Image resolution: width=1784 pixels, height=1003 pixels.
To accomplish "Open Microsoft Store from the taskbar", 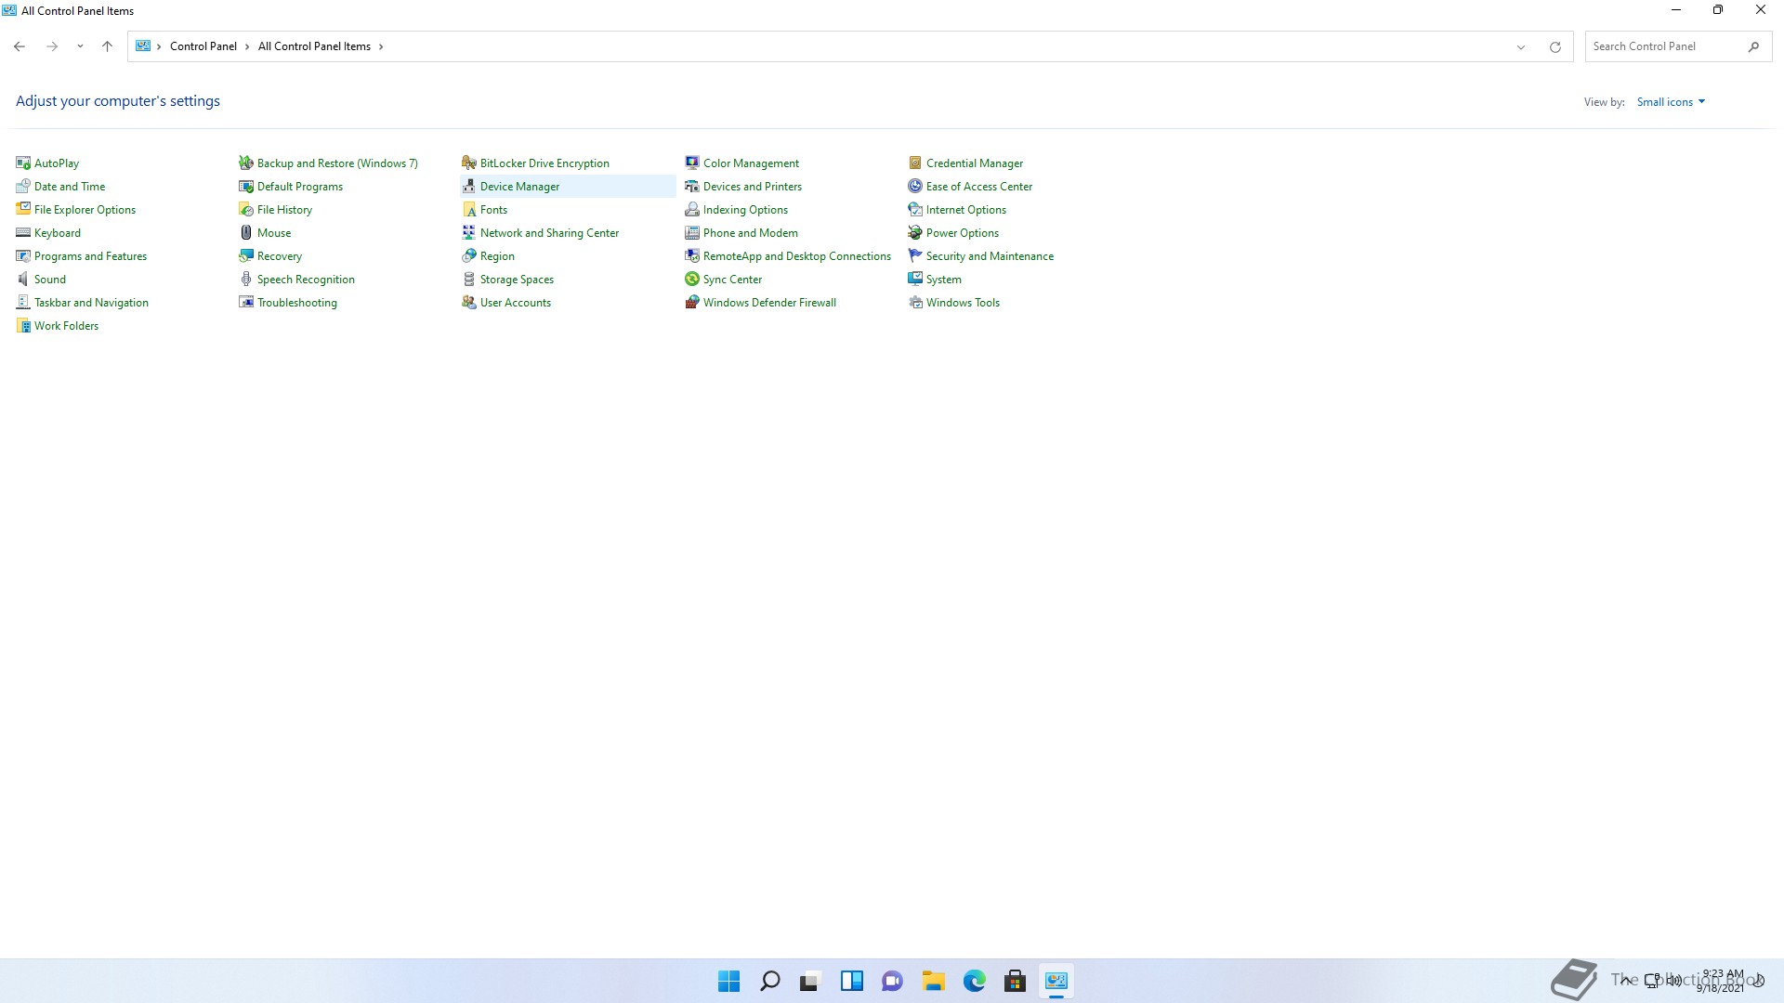I will point(1015,981).
